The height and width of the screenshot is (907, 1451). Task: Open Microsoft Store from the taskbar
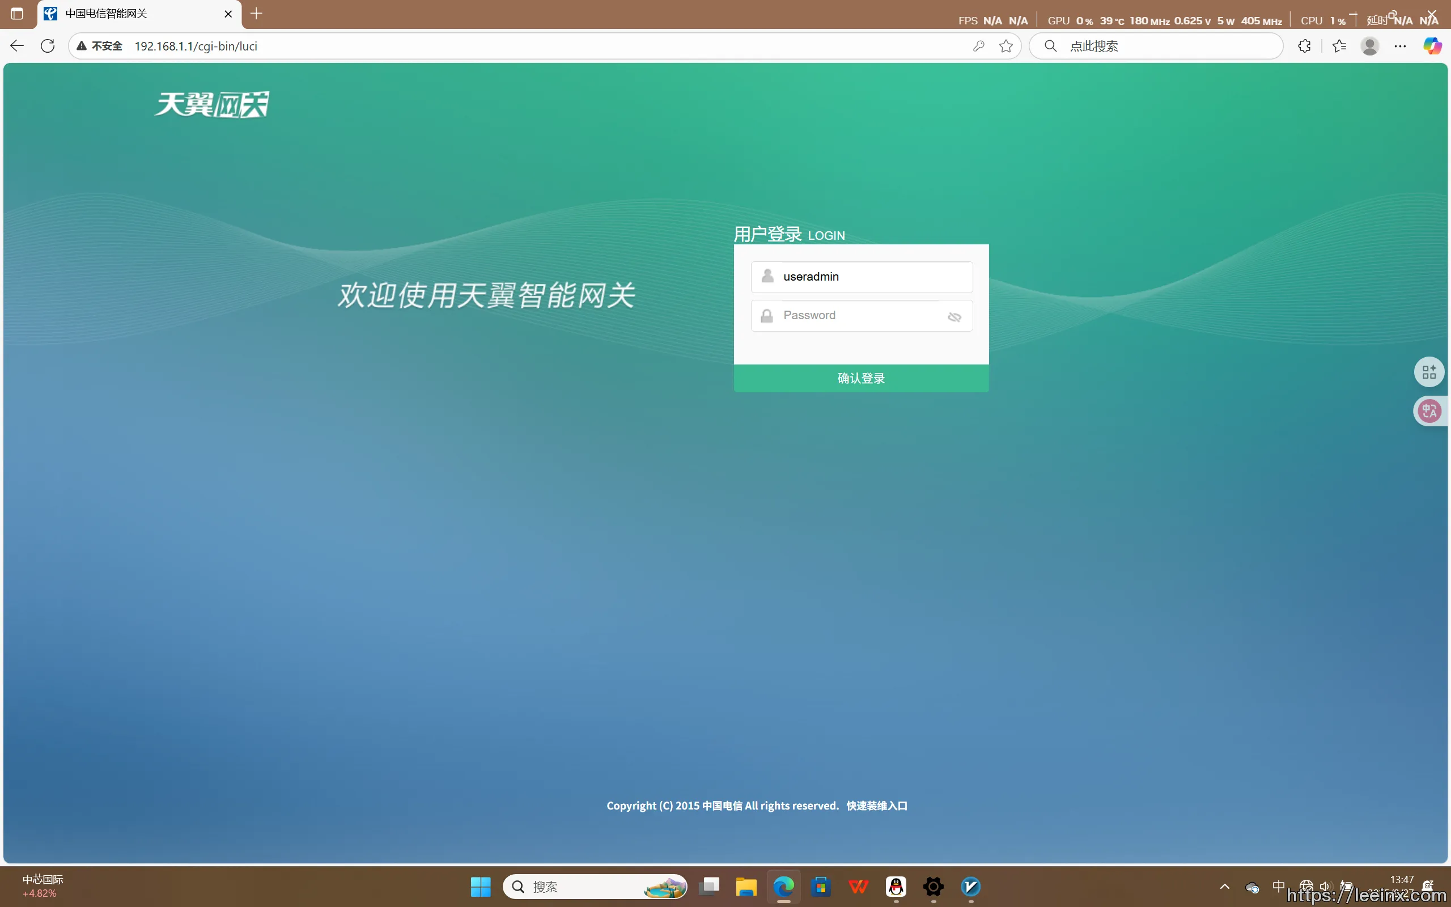[821, 887]
